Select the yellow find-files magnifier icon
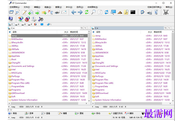 pos(126,12)
